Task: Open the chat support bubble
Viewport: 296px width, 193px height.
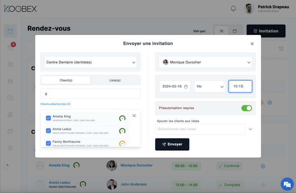Action: pyautogui.click(x=287, y=184)
